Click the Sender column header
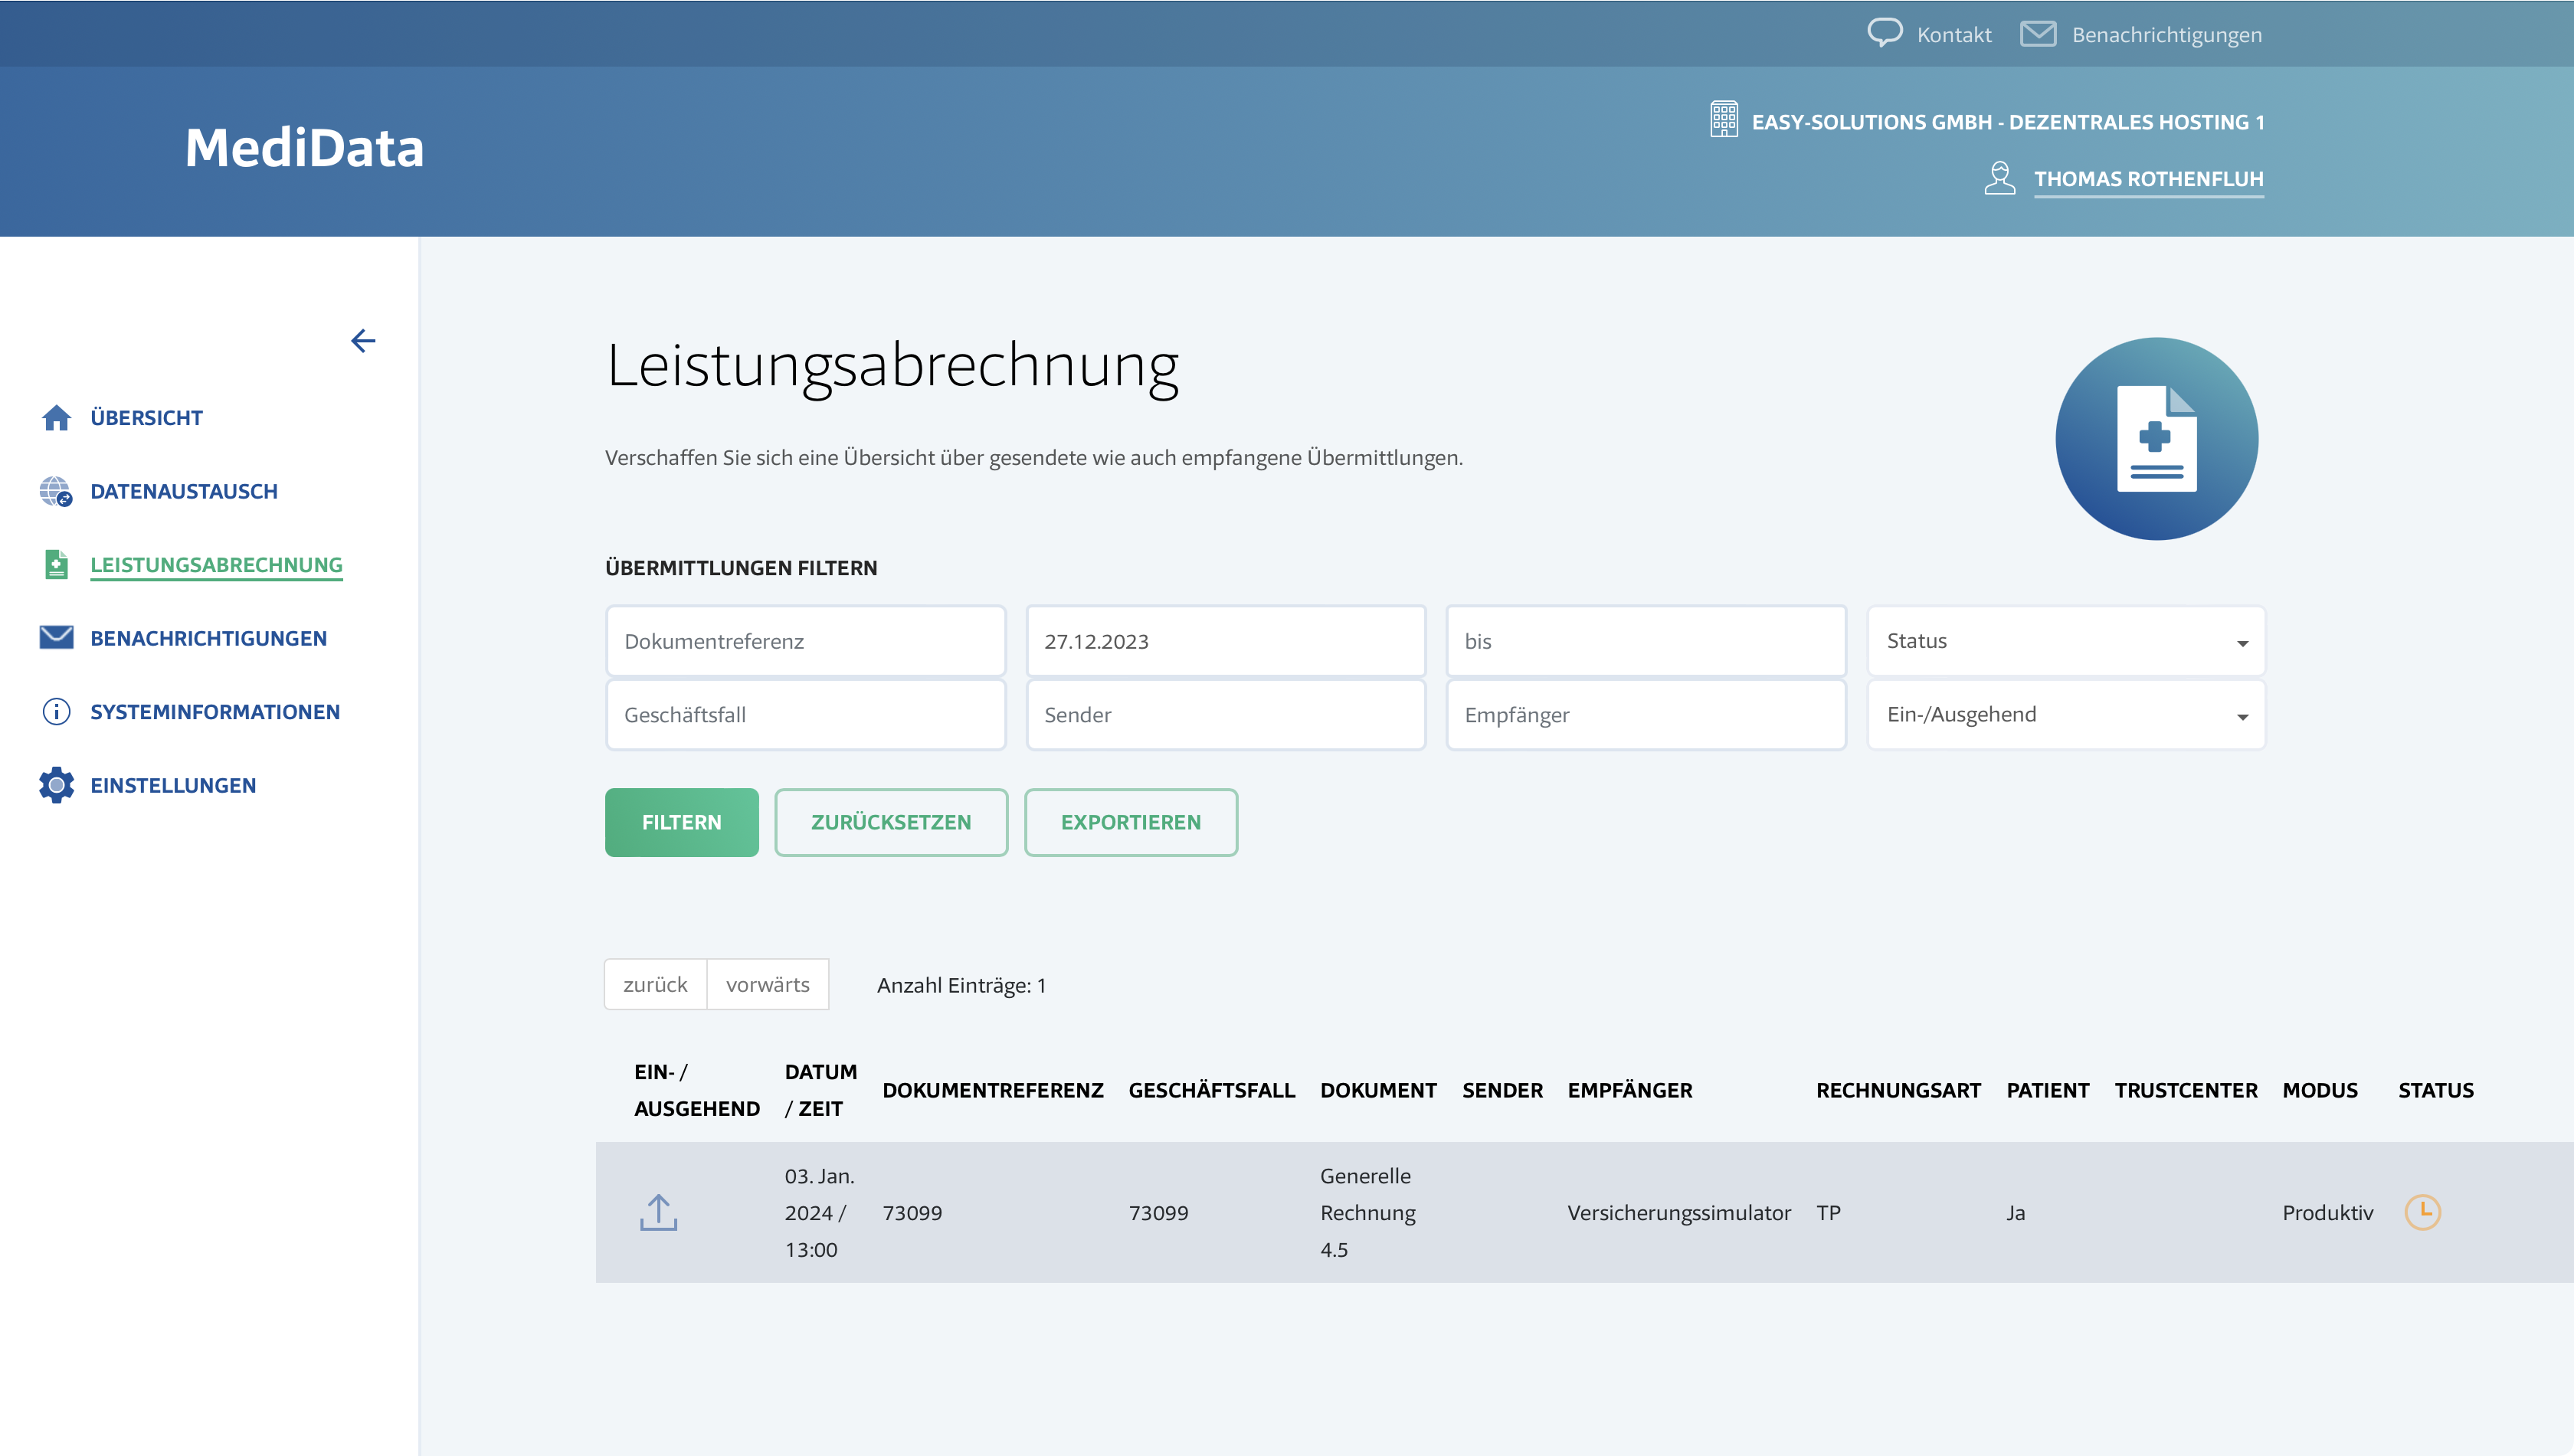 [1502, 1090]
